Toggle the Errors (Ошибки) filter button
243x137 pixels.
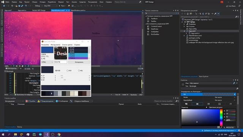pyautogui.click(x=30, y=101)
